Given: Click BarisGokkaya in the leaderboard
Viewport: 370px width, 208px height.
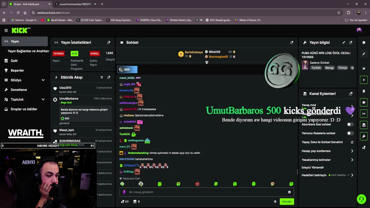Looking at the screenshot, I should point(194,52).
